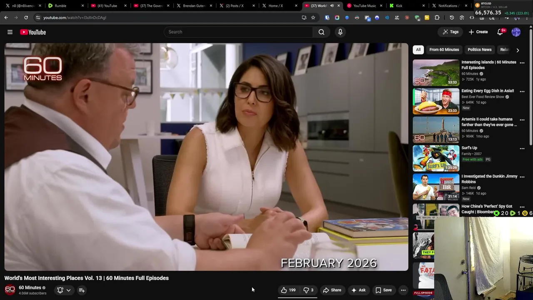Mute the playing YouTube tab speaker icon

point(332,6)
